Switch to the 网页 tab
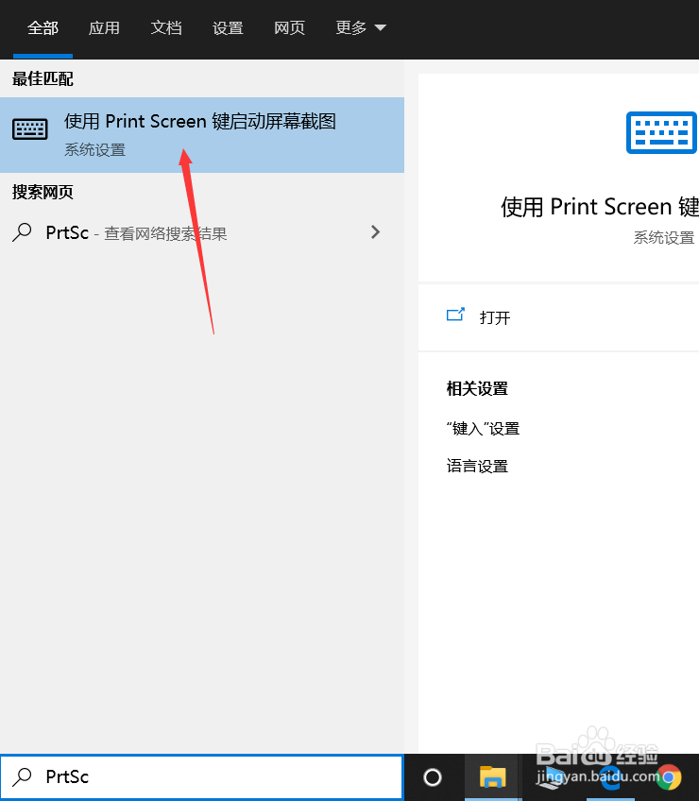This screenshot has width=699, height=801. (289, 27)
